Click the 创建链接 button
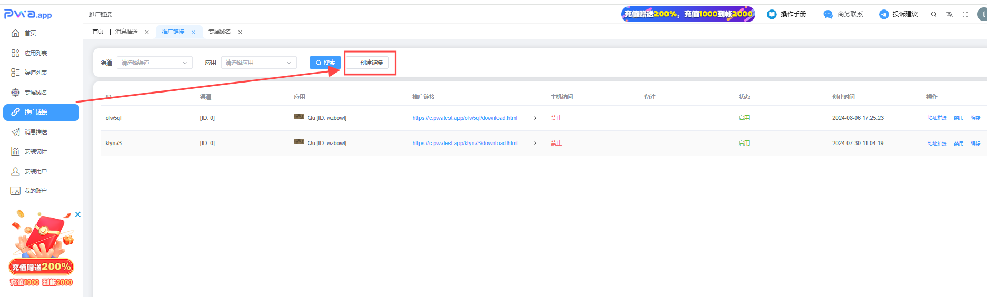 [367, 63]
